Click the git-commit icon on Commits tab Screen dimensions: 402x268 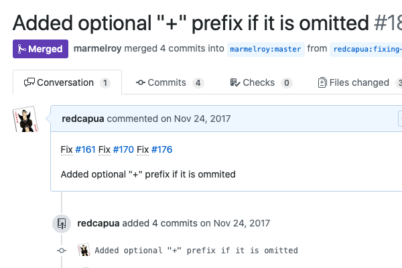(x=140, y=83)
